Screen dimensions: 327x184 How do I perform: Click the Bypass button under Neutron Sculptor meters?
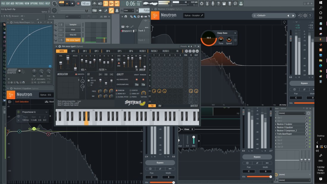(x=302, y=83)
